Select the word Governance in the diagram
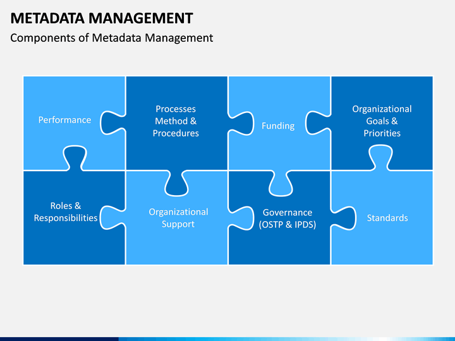Viewport: 455px width, 341px height. point(288,212)
